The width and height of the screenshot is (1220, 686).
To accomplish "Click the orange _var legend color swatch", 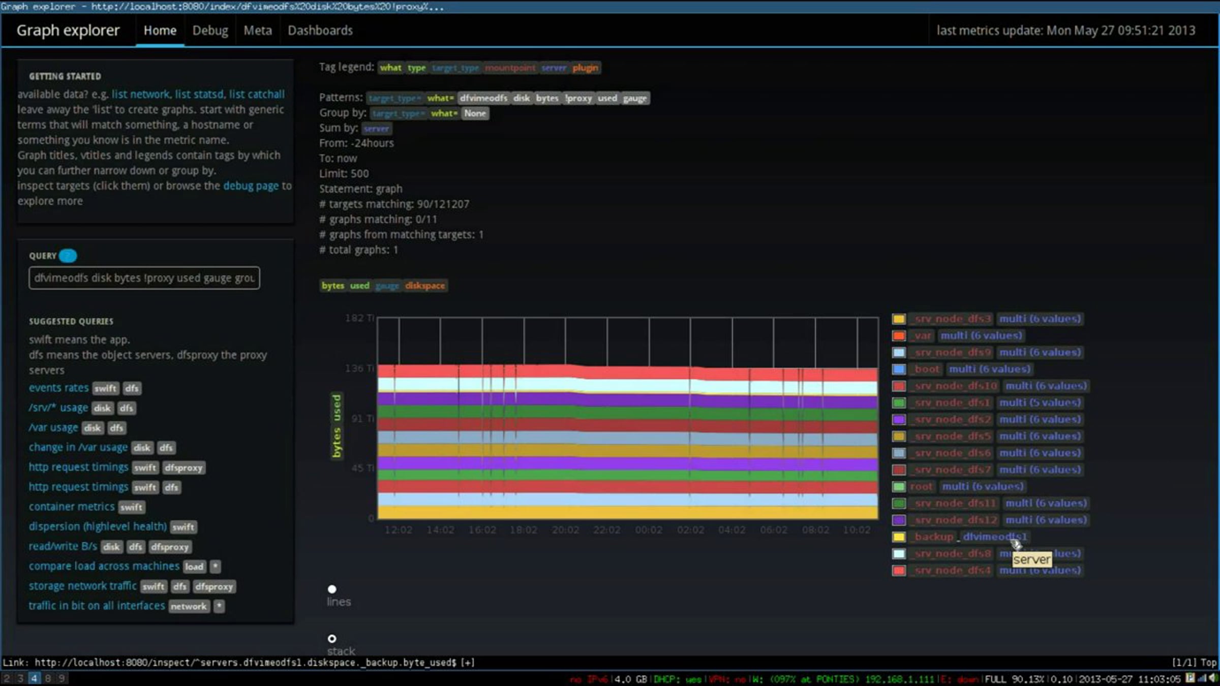I will 899,336.
